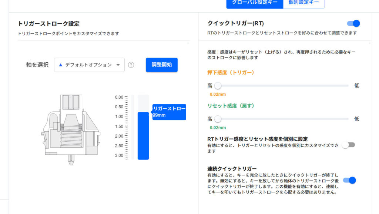Click the dropdown caret arrow beside デフォルトオプション
The image size is (379, 214).
(118, 65)
